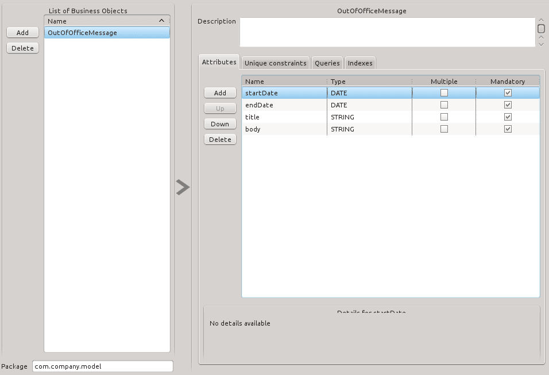
Task: Select OutOfOfficeMessage in business objects list
Action: click(107, 33)
